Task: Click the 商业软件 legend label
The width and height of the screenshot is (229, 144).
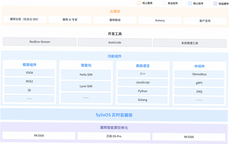Action: (173, 3)
